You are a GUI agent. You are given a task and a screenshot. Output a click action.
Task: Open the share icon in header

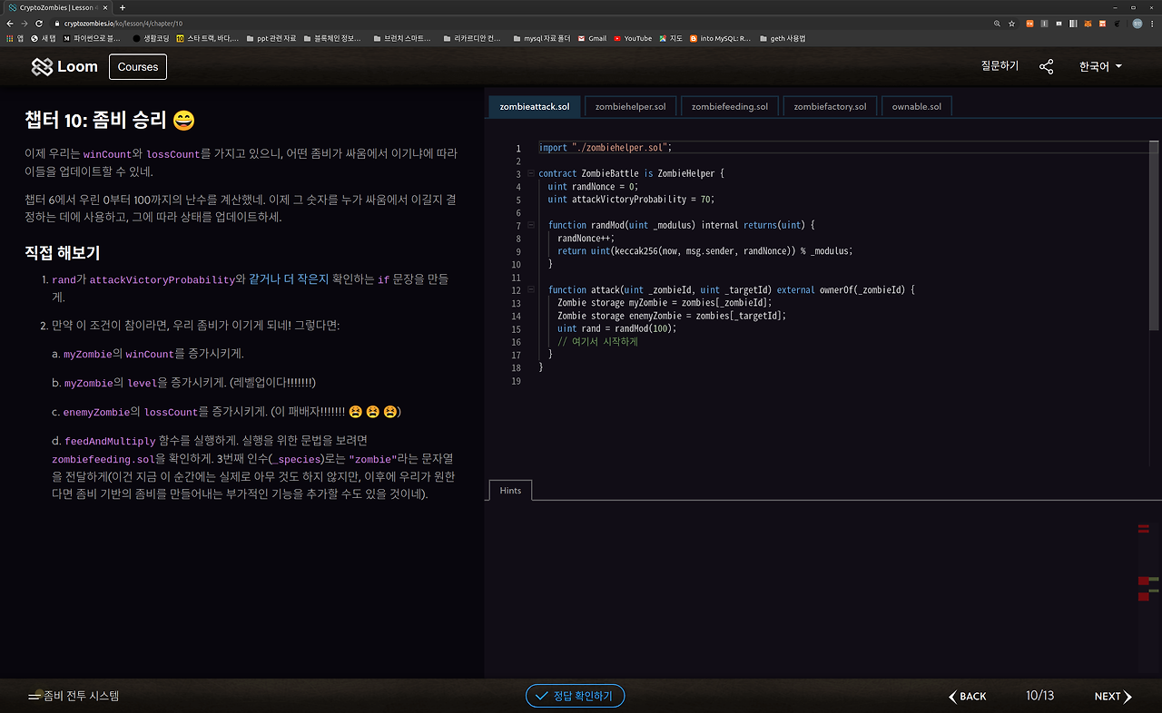point(1047,66)
